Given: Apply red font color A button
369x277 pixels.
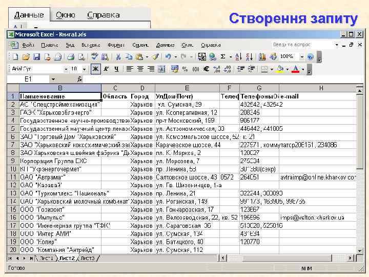Looking at the screenshot, I should tap(295, 69).
